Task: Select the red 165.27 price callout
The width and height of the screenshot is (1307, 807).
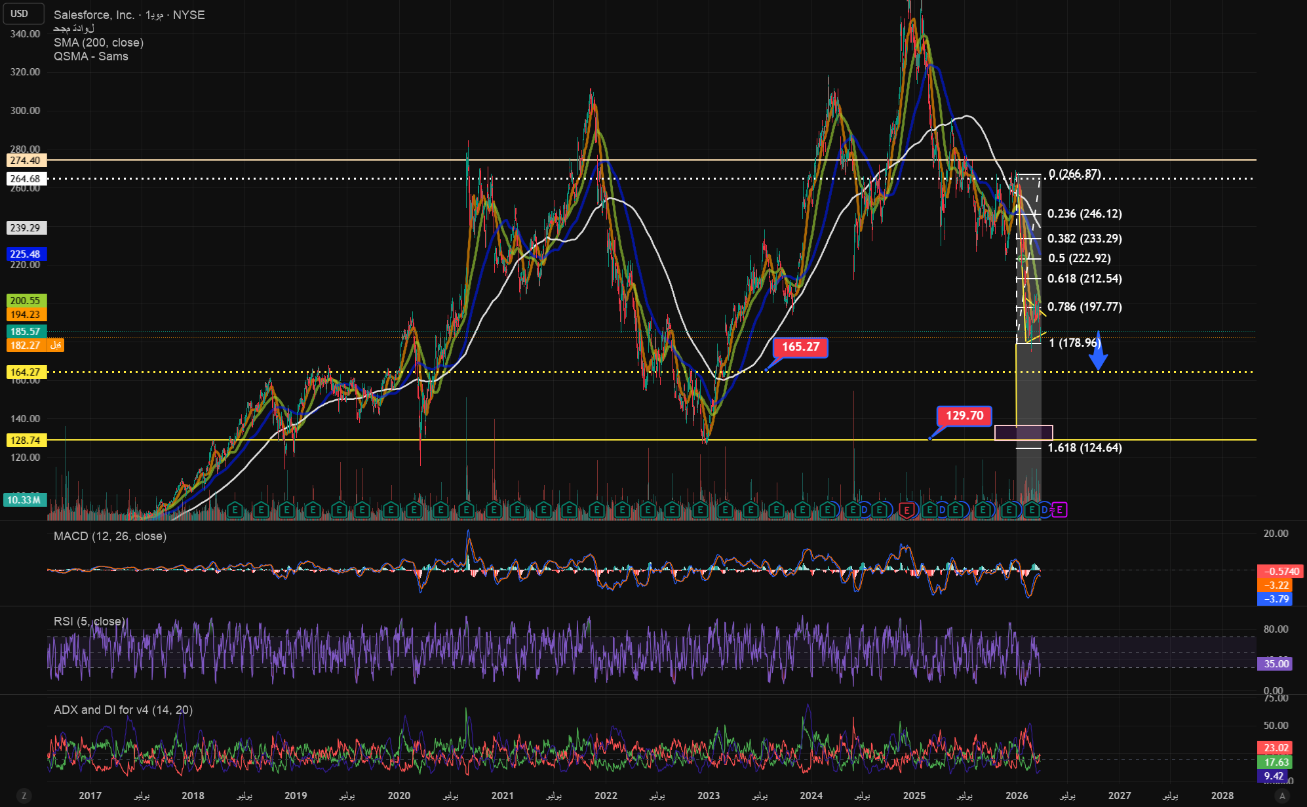Action: [x=800, y=347]
